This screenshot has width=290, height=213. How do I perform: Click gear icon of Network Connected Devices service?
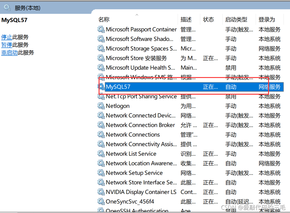[x=101, y=115]
